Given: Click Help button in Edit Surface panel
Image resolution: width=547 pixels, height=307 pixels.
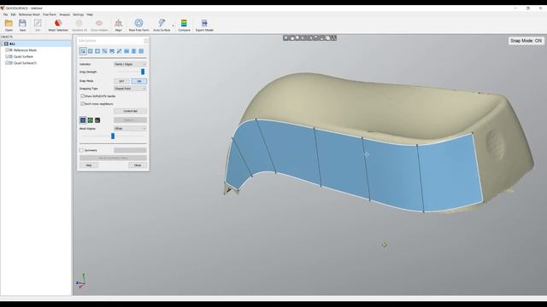Looking at the screenshot, I should (x=89, y=165).
